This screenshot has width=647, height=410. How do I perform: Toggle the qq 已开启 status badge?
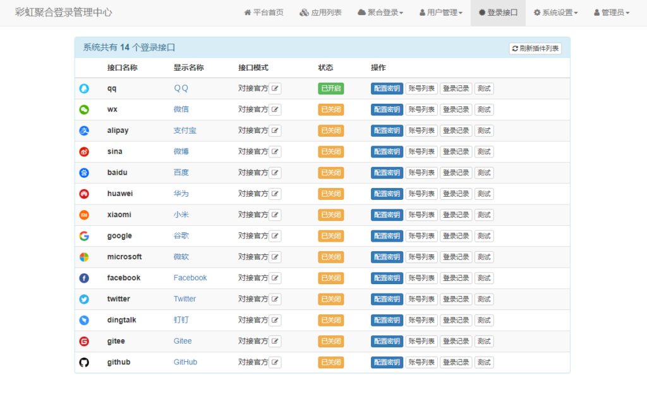pyautogui.click(x=330, y=89)
